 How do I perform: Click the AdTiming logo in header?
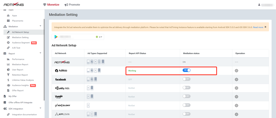coord(14,5)
